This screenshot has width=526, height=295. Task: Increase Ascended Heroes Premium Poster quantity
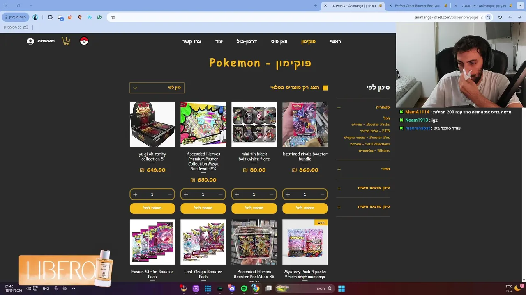pos(186,194)
